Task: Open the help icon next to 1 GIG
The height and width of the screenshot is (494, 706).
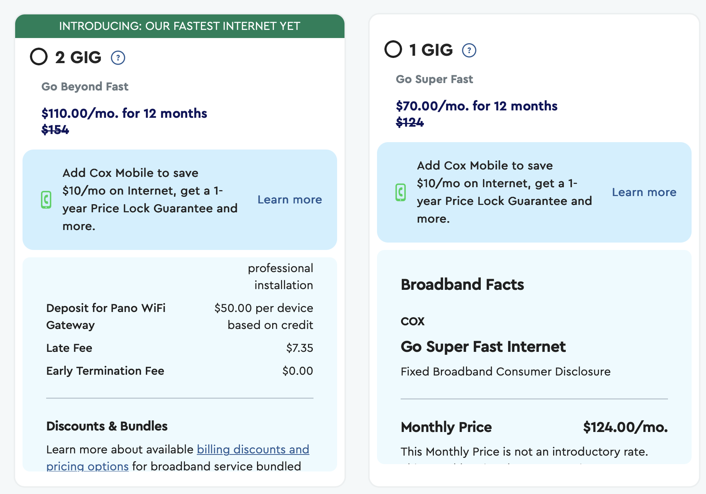Action: click(x=469, y=50)
